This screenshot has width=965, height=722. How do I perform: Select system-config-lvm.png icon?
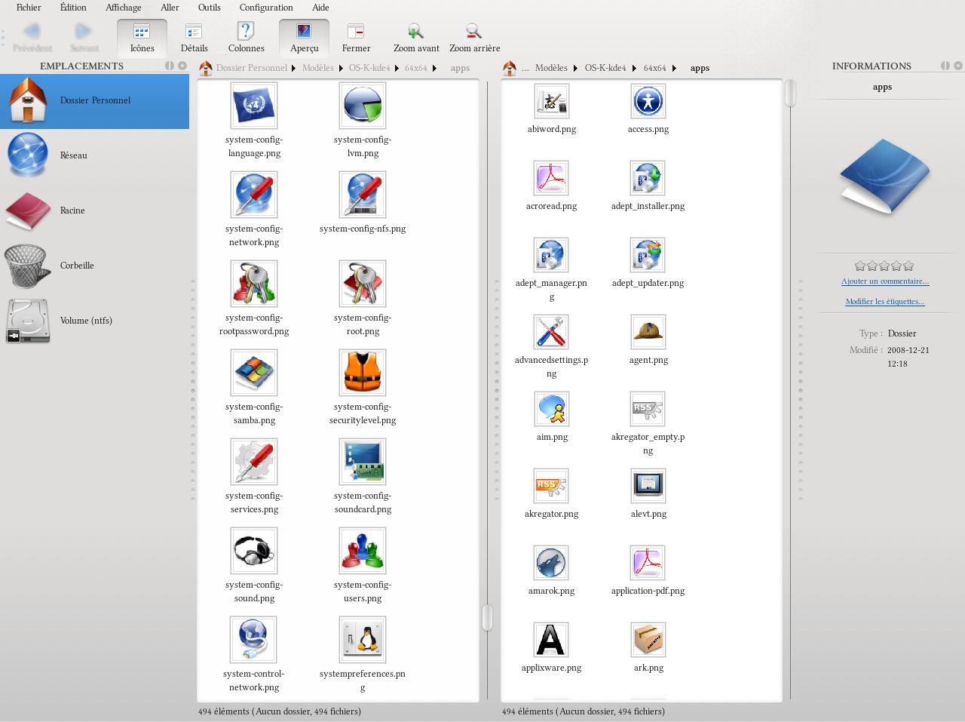click(363, 106)
